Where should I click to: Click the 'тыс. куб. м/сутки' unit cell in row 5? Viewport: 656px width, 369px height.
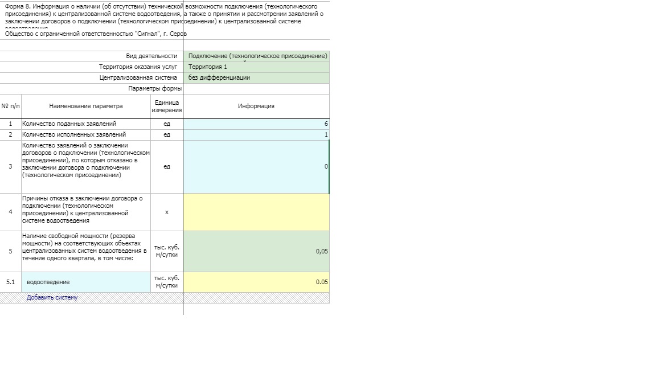[166, 252]
